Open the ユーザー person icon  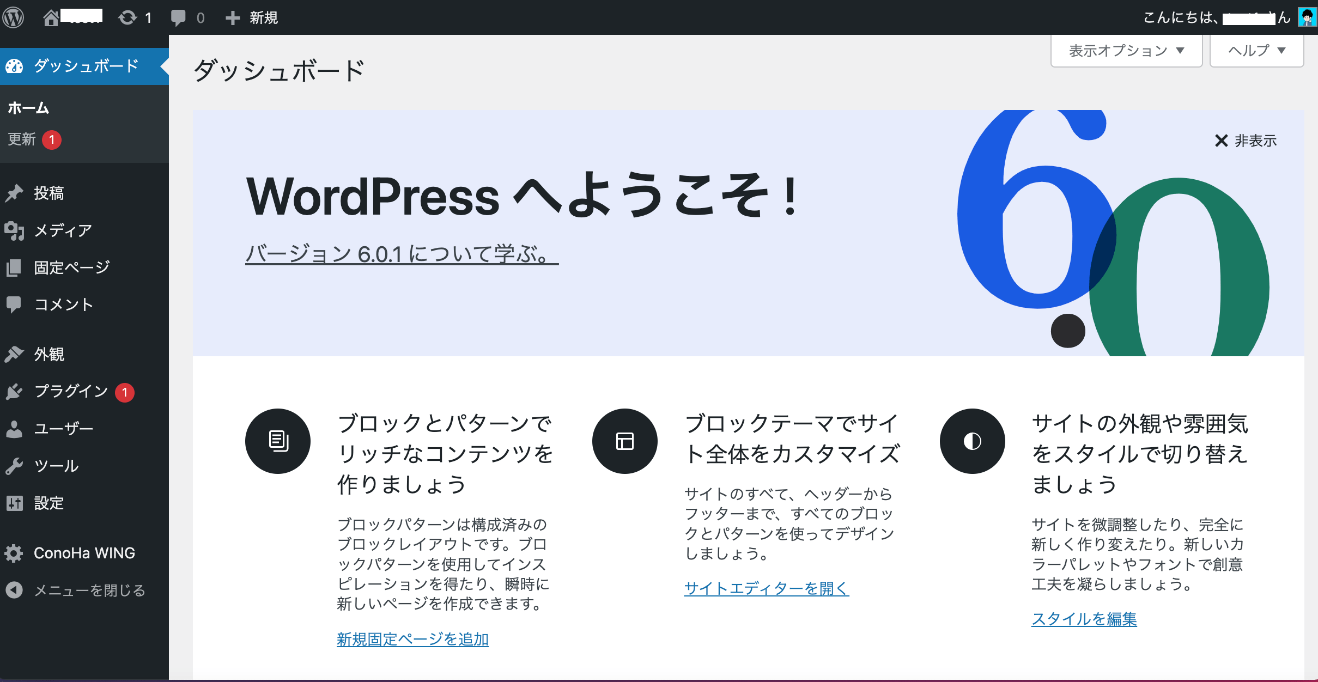(14, 429)
